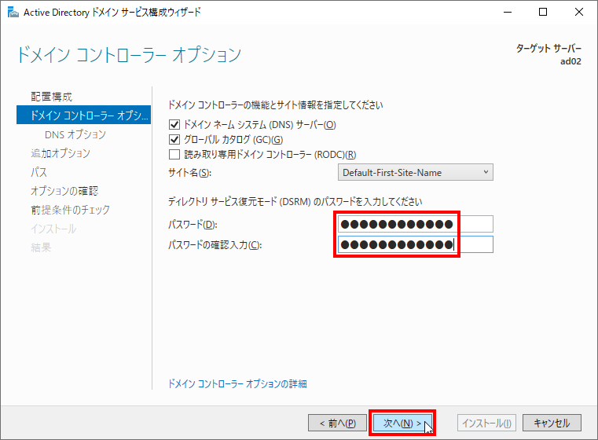This screenshot has height=440, width=598.
Task: Open the サイト名 Default-First-Site-Name dropdown
Action: [416, 172]
